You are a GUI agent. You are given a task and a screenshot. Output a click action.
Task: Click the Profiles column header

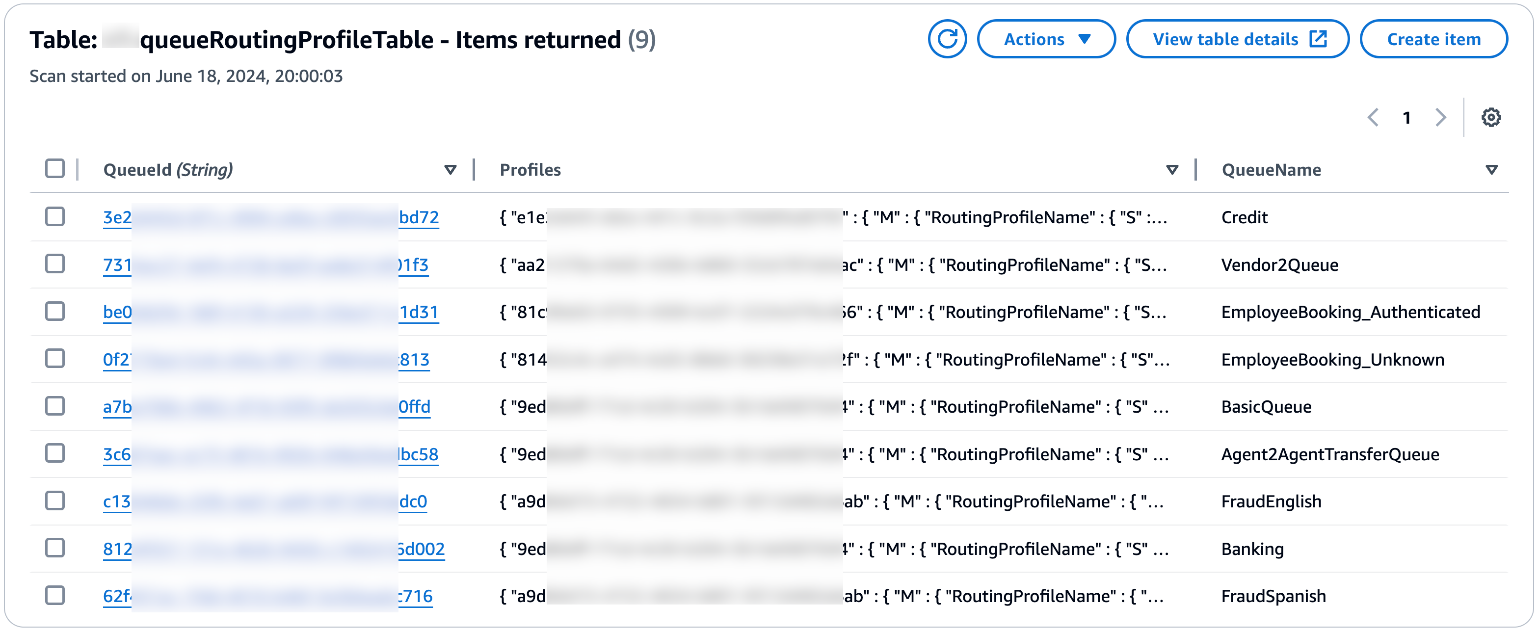click(530, 170)
